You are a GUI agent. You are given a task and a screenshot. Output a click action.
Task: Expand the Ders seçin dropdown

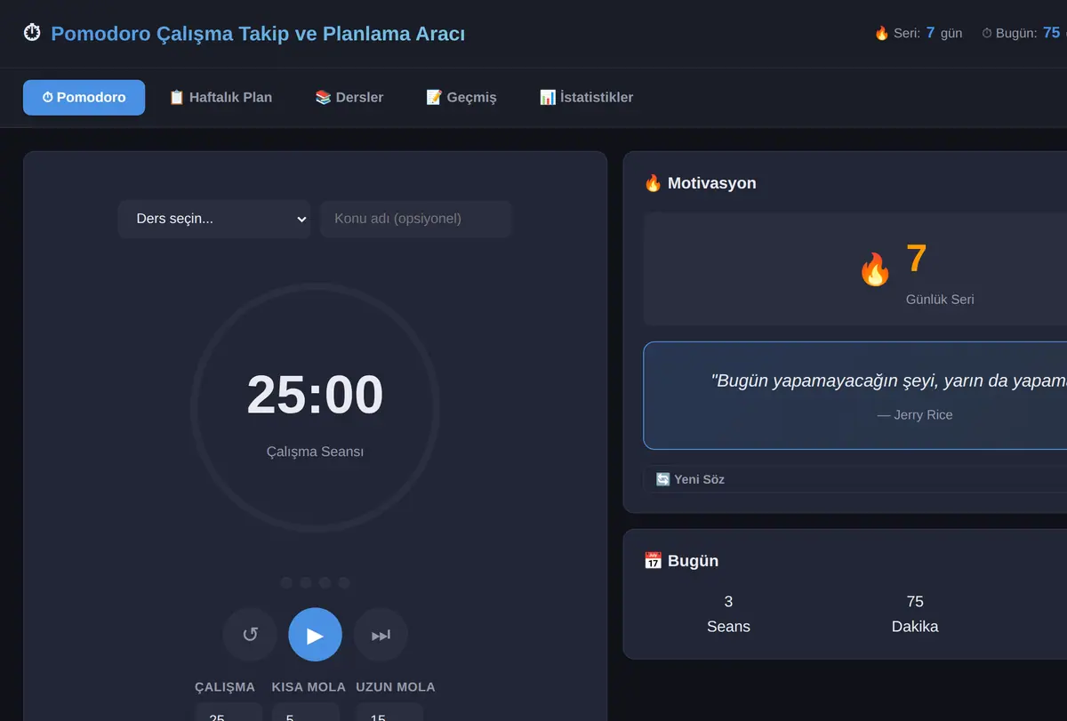click(x=214, y=219)
